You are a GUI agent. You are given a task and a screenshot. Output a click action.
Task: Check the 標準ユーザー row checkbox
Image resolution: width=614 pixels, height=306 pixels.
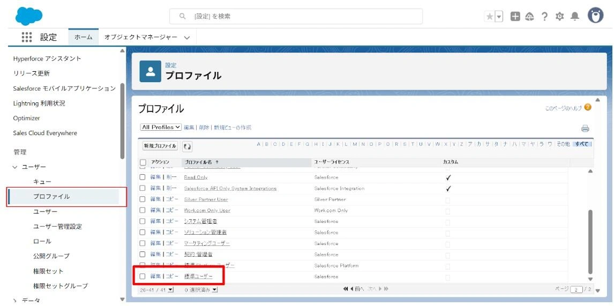click(x=143, y=276)
